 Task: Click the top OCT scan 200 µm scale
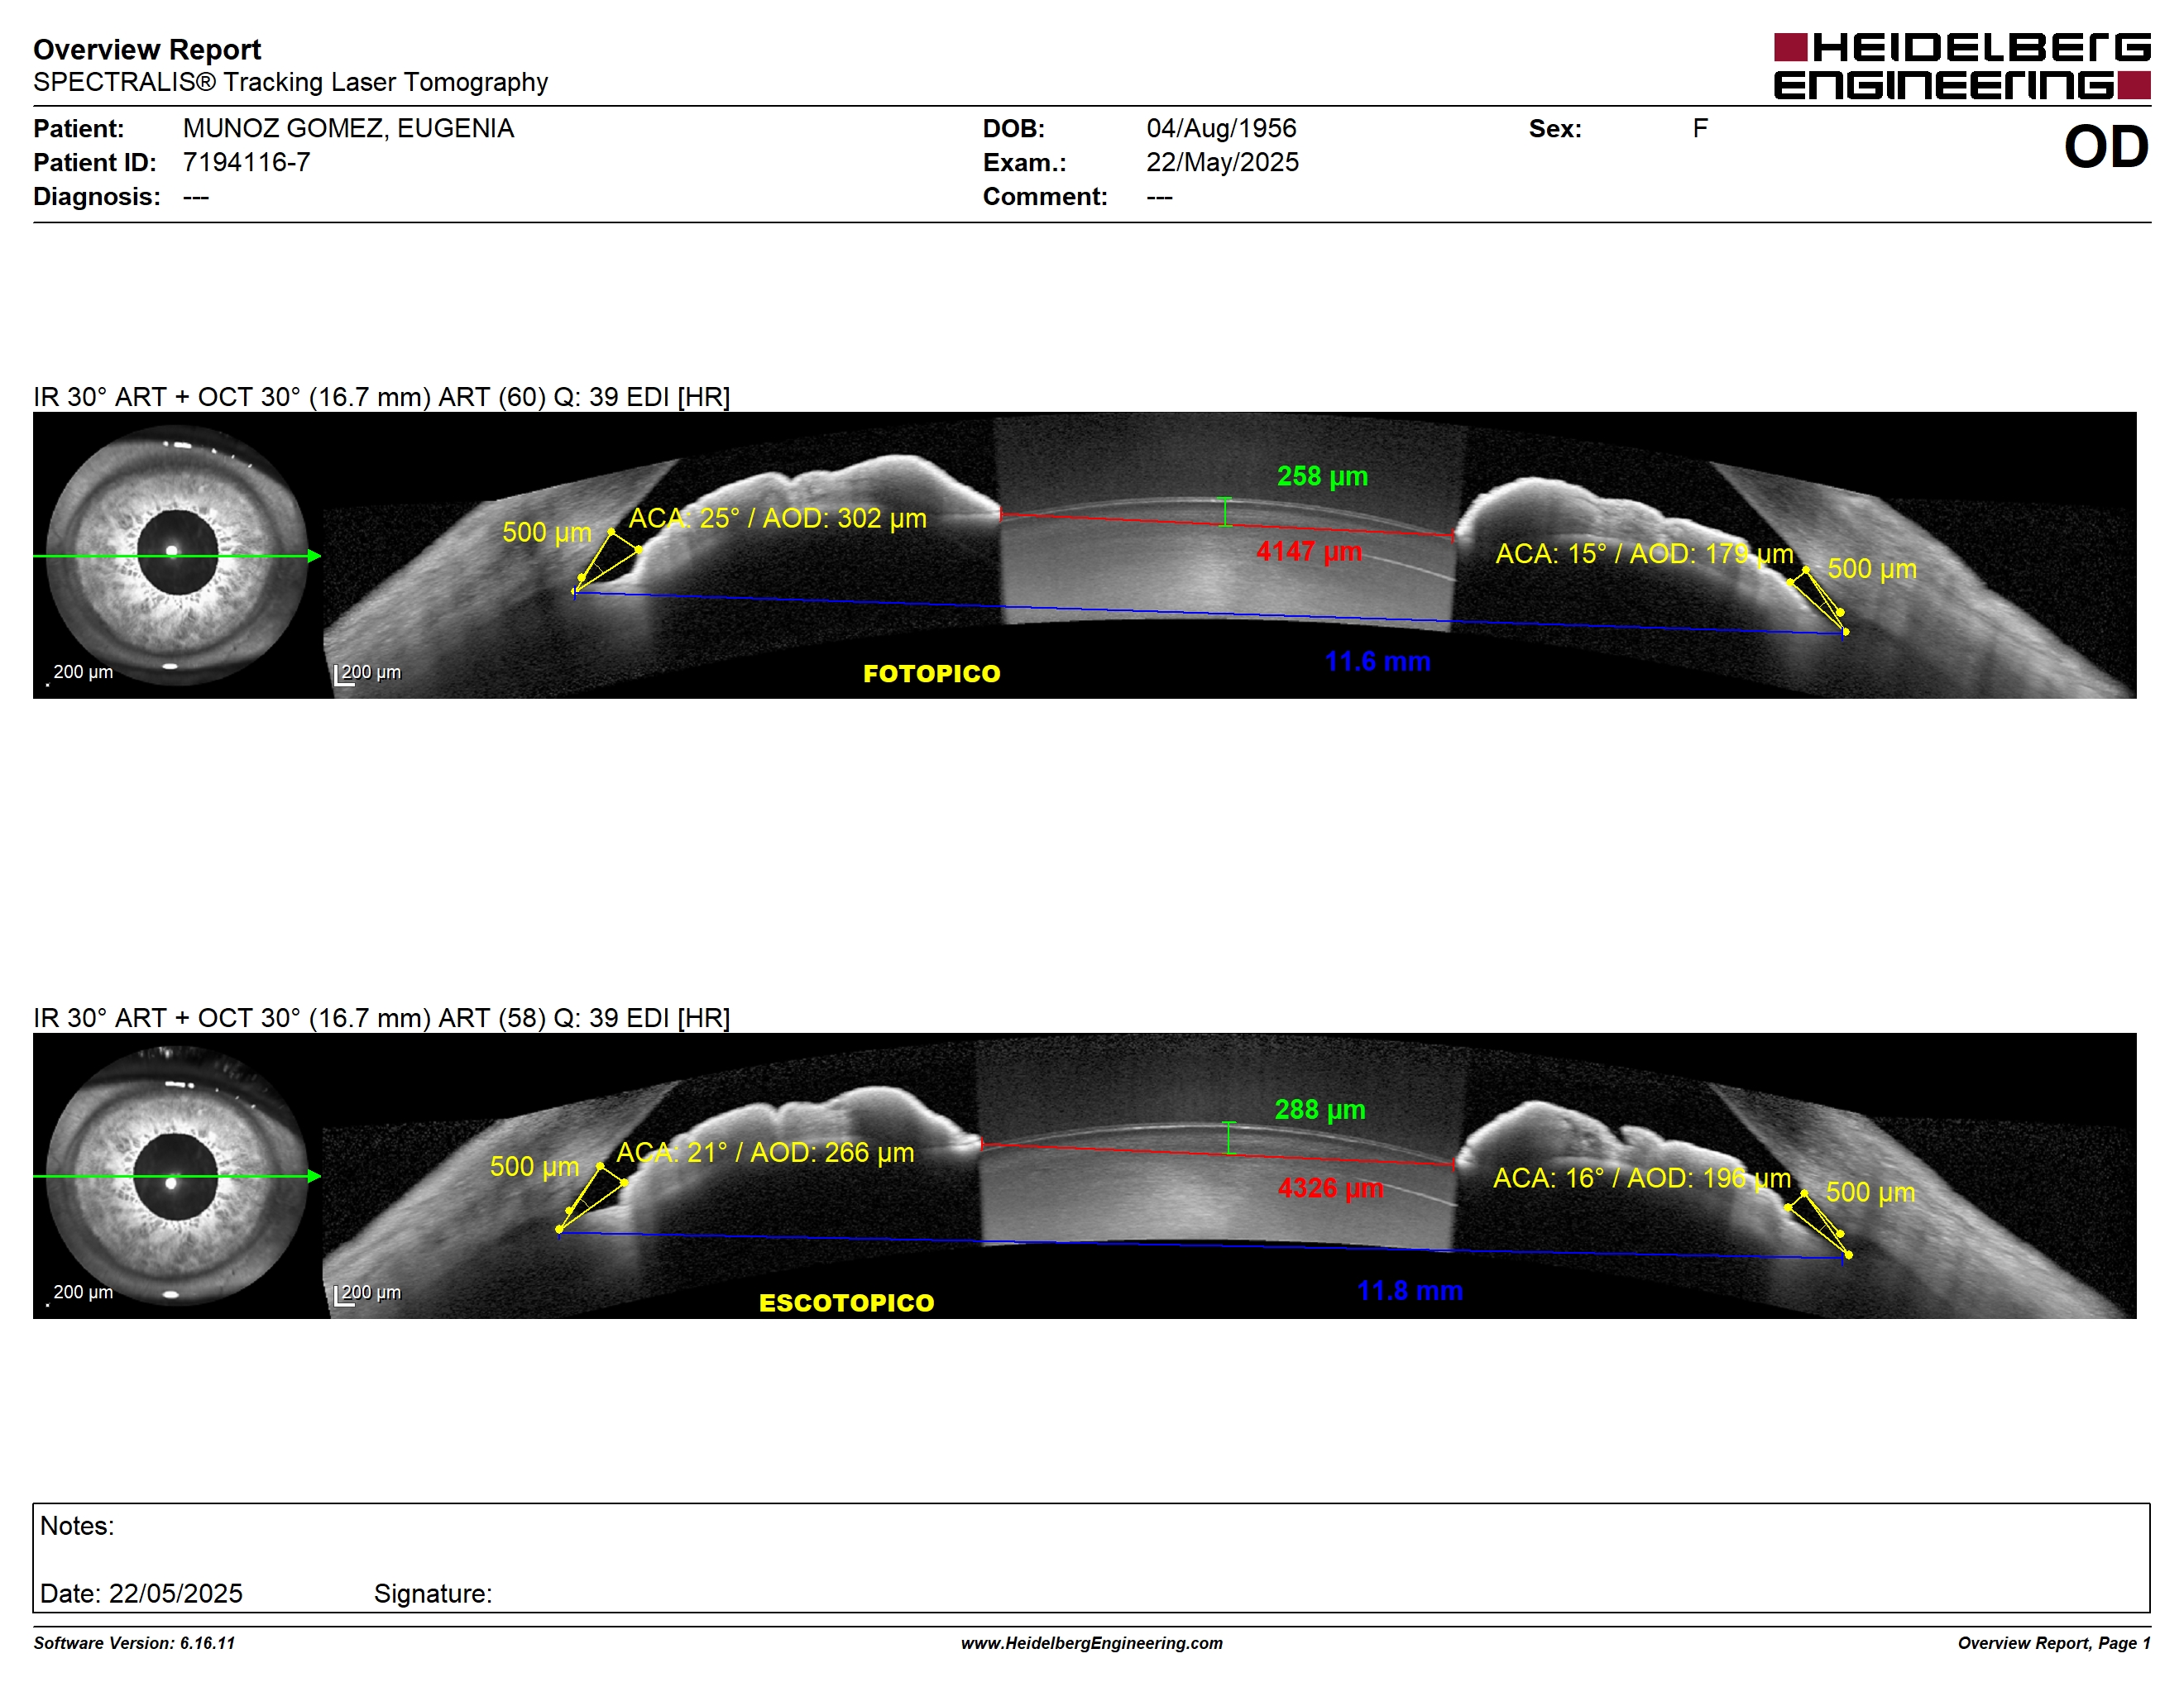click(x=367, y=674)
